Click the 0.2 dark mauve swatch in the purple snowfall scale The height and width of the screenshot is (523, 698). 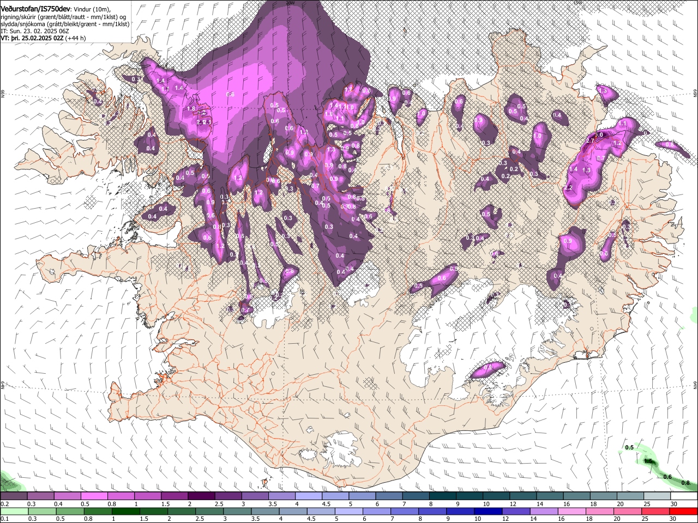pos(14,496)
